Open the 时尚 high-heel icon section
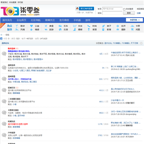The height and width of the screenshot is (144, 144). tap(89, 26)
